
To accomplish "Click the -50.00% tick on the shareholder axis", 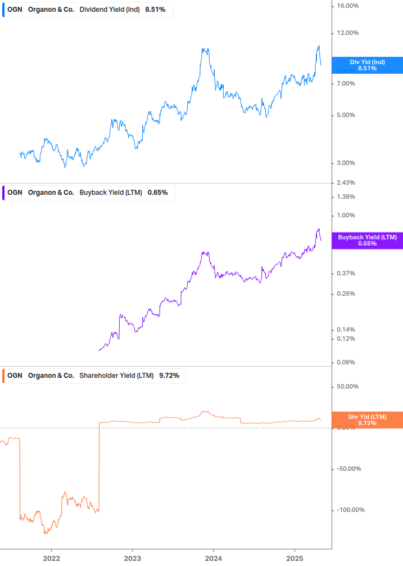I will coord(348,469).
